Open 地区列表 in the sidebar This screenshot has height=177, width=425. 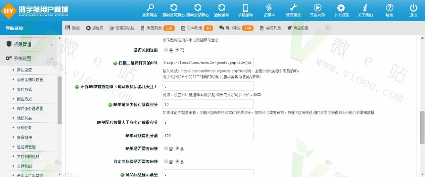click(x=25, y=118)
